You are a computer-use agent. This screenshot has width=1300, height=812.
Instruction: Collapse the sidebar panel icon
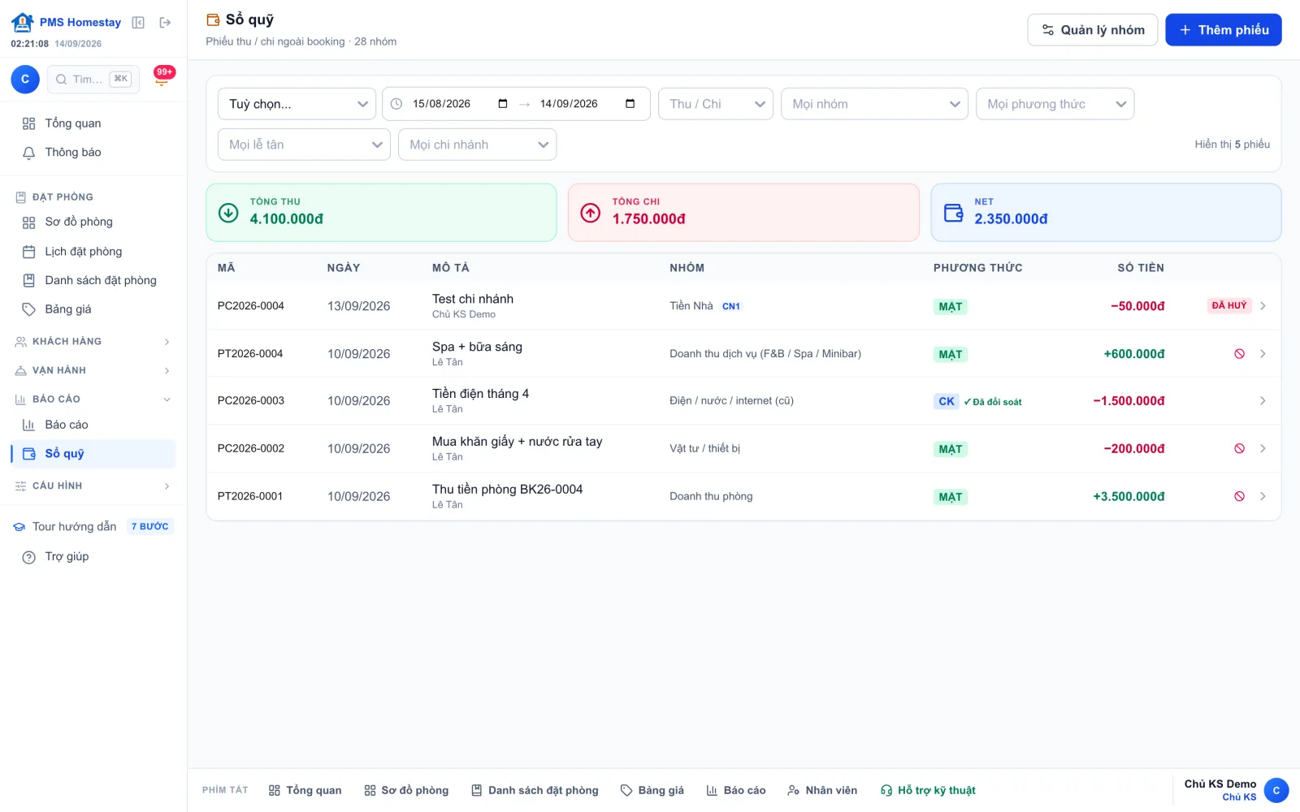pos(138,23)
